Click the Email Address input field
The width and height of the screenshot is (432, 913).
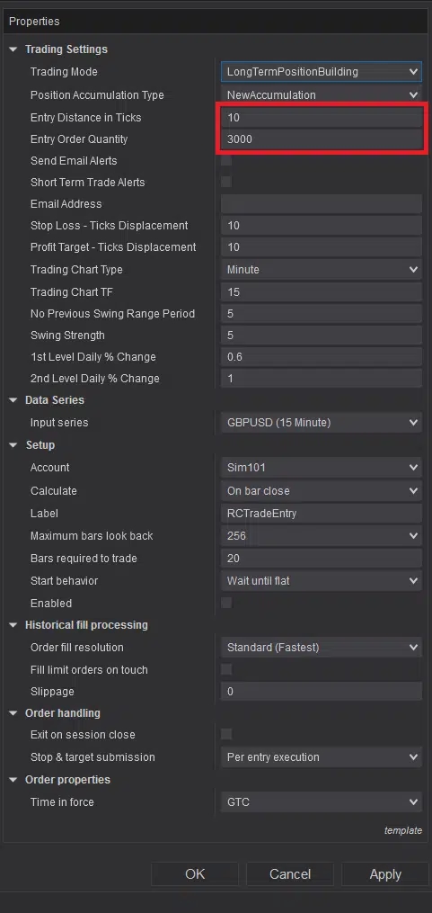point(321,204)
